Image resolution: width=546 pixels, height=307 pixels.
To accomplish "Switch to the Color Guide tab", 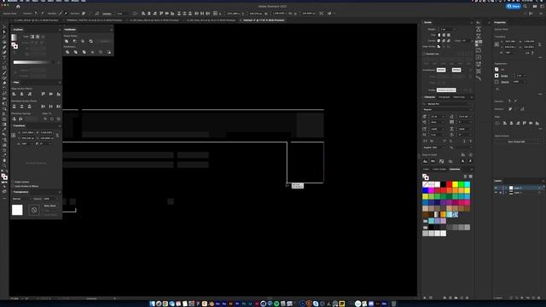I will tap(439, 169).
